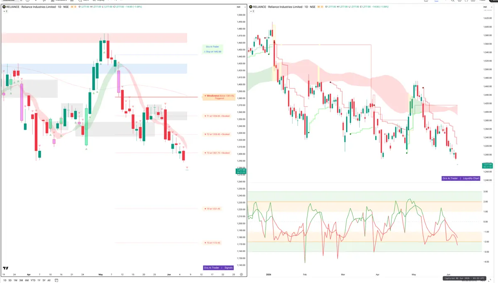Image resolution: width=498 pixels, height=283 pixels.
Task: Select the 5Y time range
Action: tap(44, 281)
